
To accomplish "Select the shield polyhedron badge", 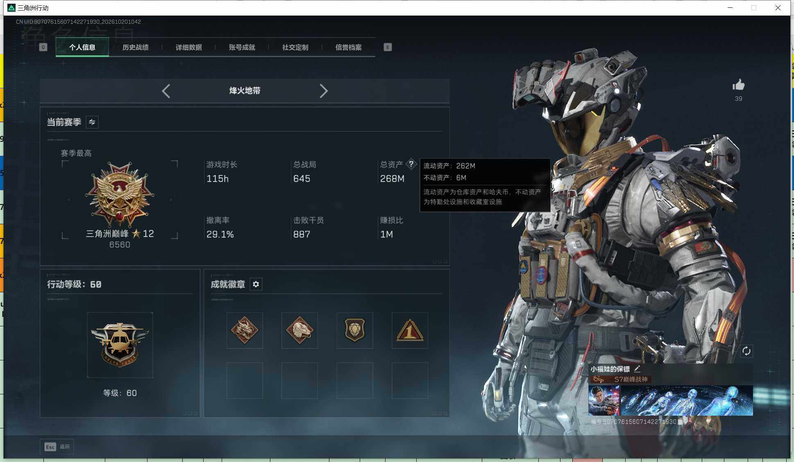I will (355, 330).
